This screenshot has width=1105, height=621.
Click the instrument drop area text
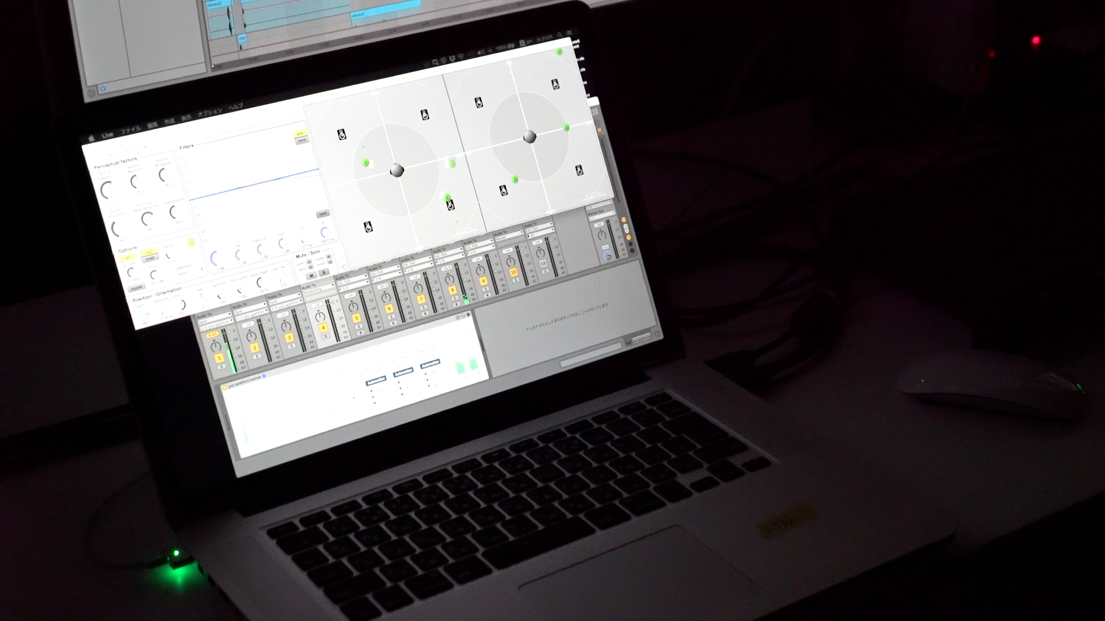(566, 317)
